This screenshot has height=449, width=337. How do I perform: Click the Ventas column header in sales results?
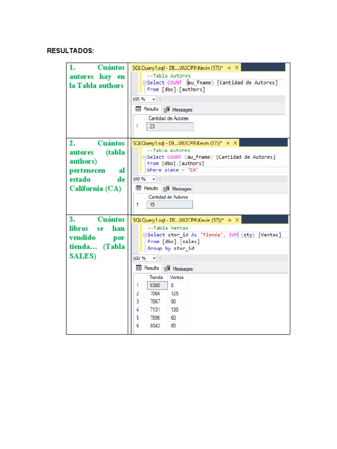coord(177,277)
